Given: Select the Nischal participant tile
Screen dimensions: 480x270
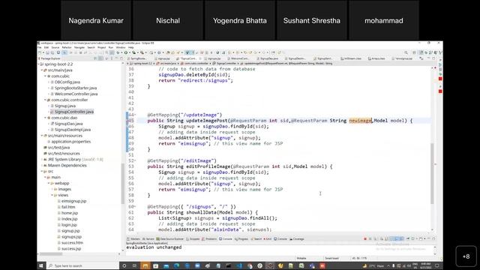Looking at the screenshot, I should coord(168,20).
